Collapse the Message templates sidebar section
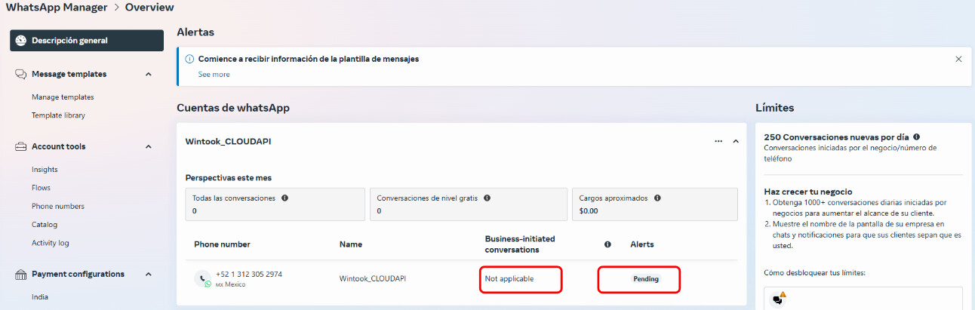 [148, 74]
